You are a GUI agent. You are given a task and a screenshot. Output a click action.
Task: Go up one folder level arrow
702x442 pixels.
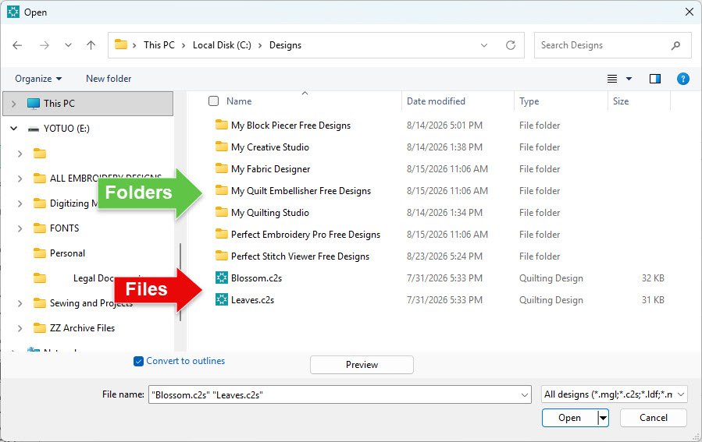pos(91,45)
